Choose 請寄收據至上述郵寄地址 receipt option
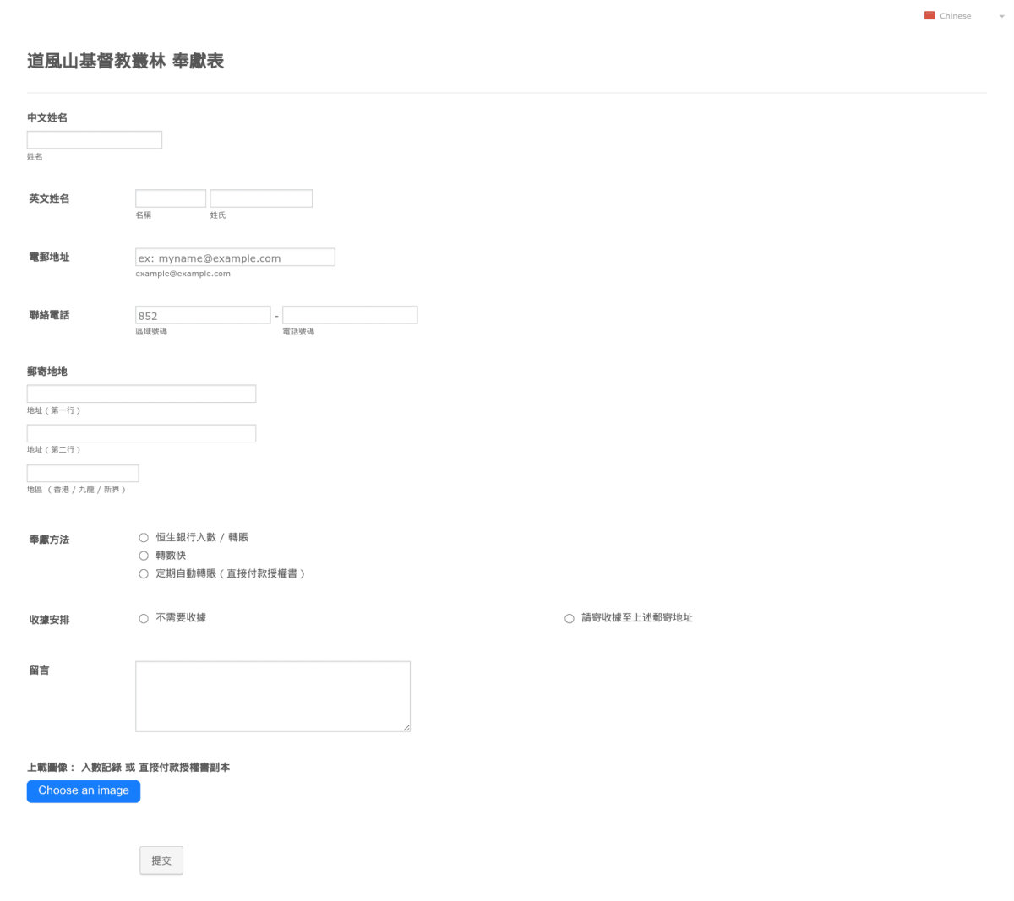 pos(569,618)
